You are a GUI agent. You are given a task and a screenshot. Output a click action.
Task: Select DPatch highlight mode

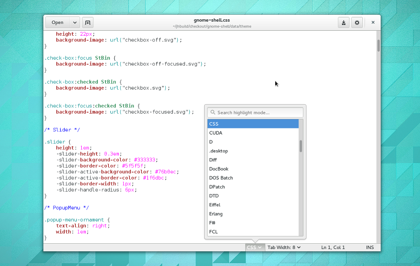coord(253,187)
